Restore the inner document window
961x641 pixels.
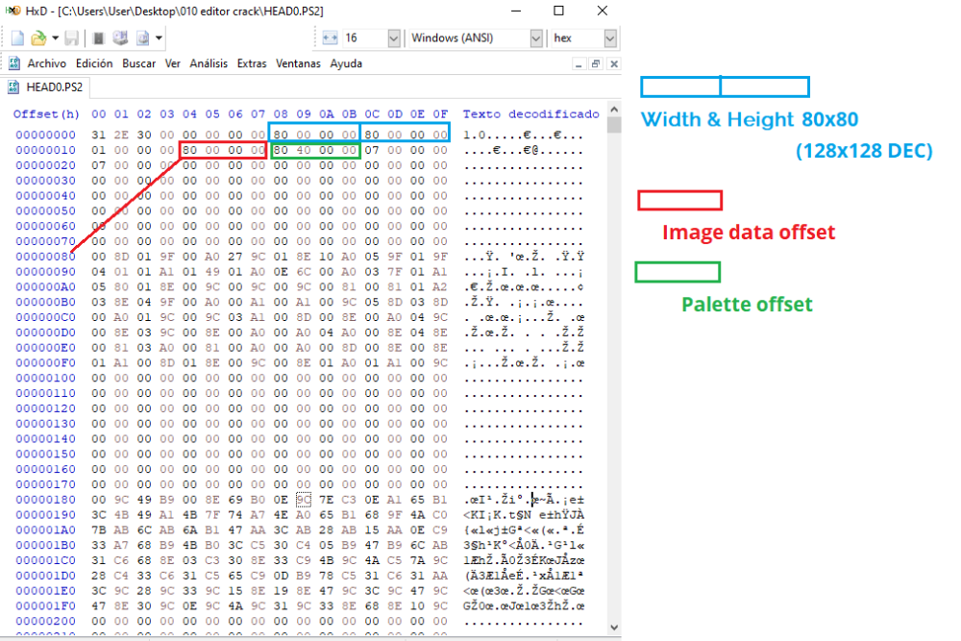(x=595, y=63)
